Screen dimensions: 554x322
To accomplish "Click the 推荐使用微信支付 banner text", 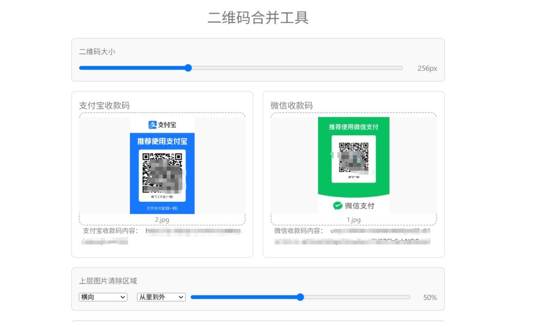I will point(353,127).
